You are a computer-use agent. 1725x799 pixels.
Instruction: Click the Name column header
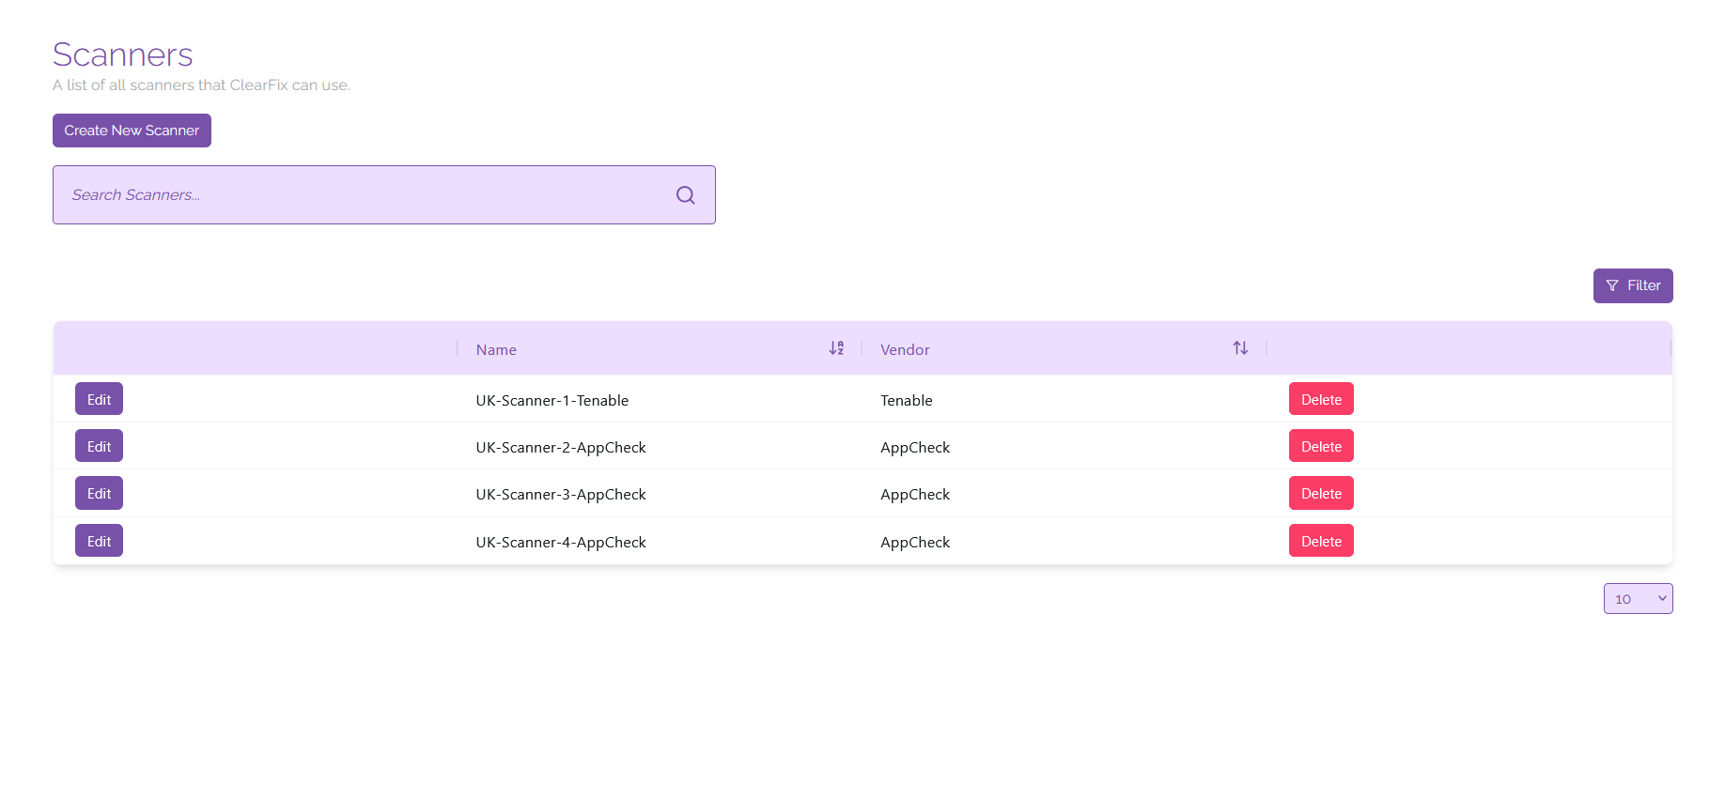coord(496,349)
